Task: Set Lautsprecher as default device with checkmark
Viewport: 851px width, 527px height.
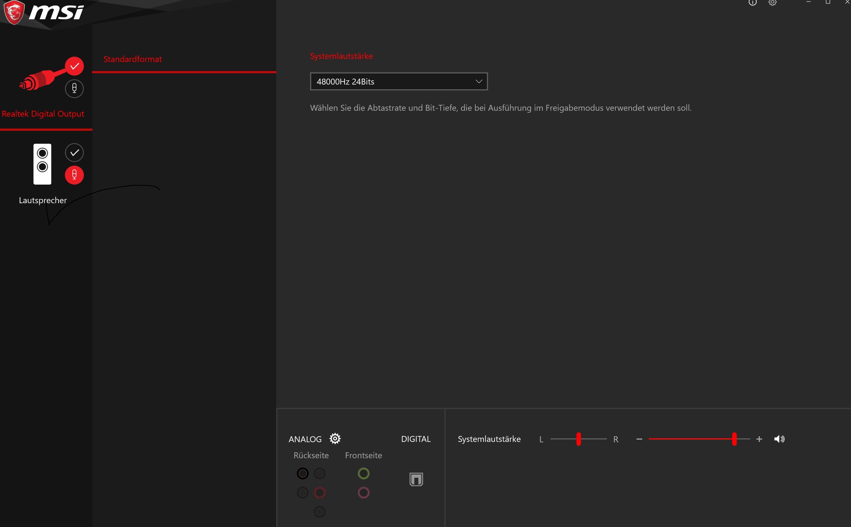Action: (x=74, y=153)
